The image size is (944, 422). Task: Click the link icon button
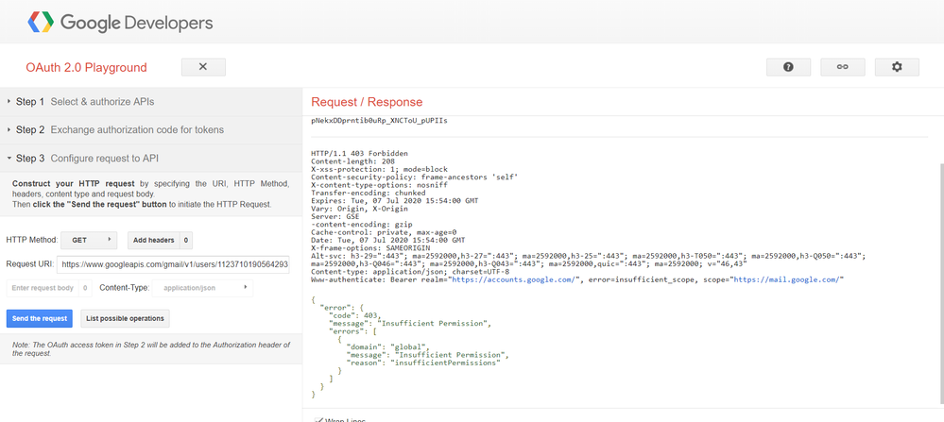click(x=842, y=67)
